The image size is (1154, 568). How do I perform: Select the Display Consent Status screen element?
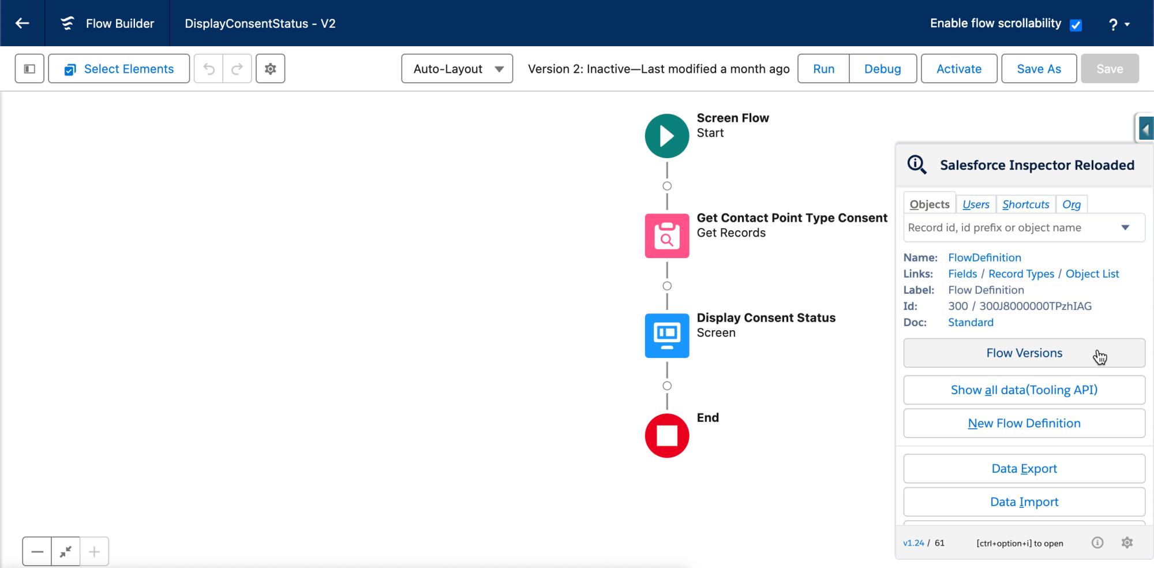click(x=666, y=335)
